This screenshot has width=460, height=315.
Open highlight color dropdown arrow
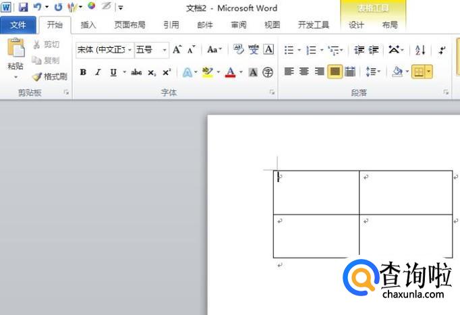click(x=219, y=72)
